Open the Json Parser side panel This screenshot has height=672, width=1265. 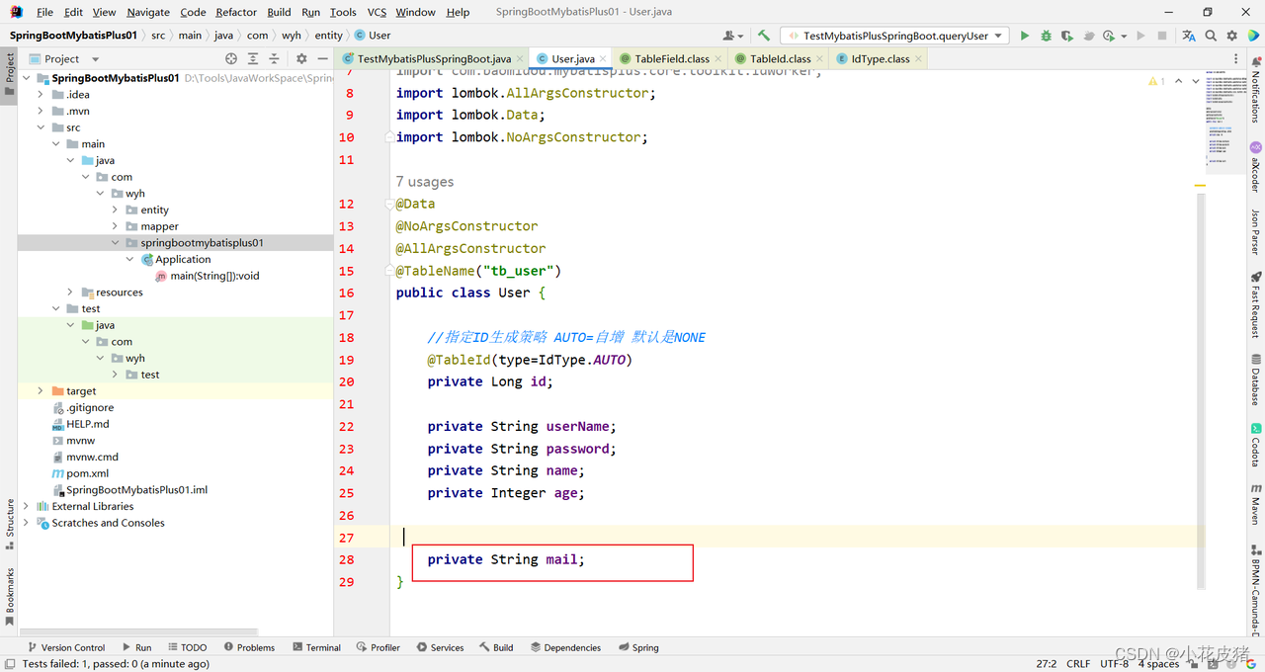tap(1256, 231)
